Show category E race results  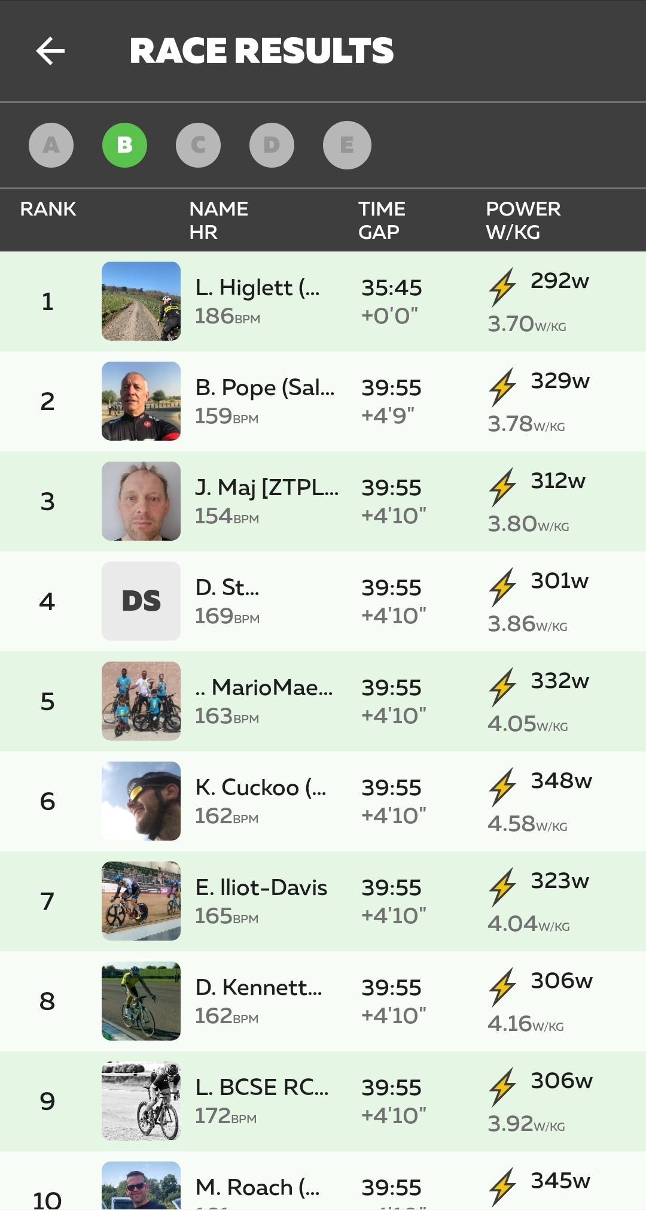(x=347, y=145)
